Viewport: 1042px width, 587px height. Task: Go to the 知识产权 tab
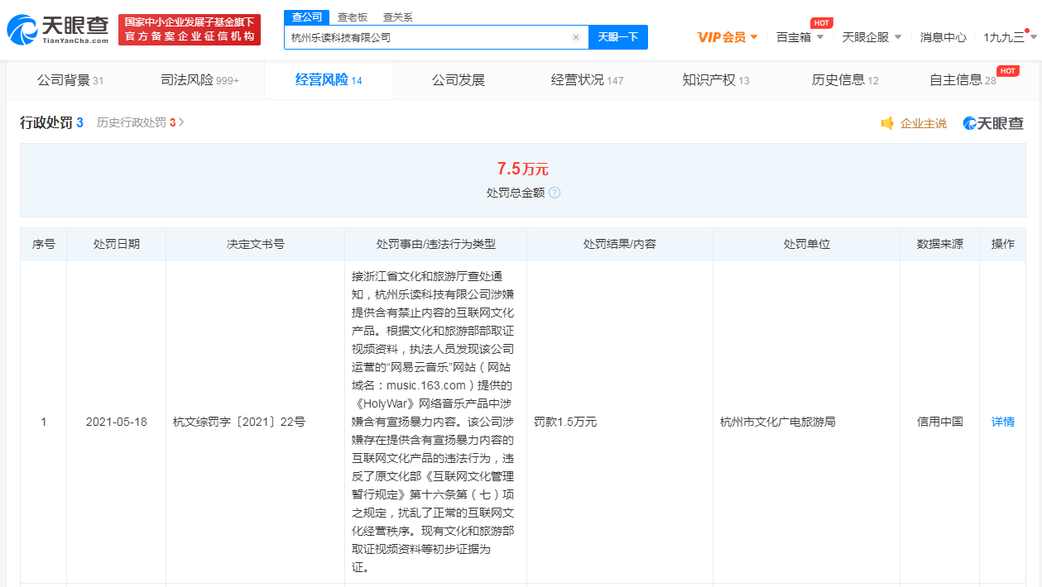(715, 80)
